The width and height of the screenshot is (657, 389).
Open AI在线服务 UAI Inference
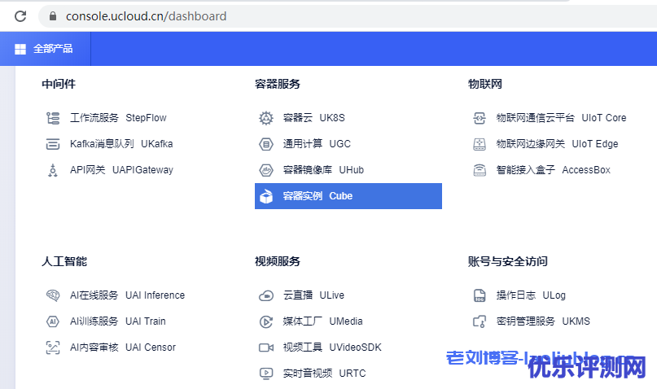(x=127, y=295)
